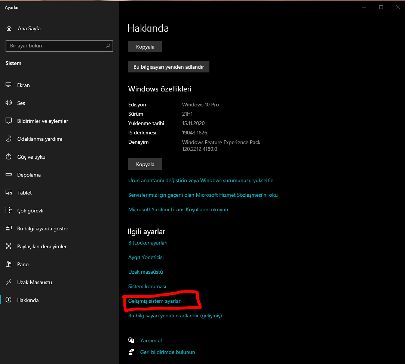The image size is (405, 364).
Task: Open Gelişmiş sistem ayarları link
Action: [x=155, y=301]
